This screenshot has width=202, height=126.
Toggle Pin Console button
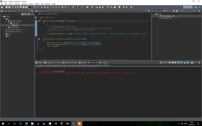point(185,62)
